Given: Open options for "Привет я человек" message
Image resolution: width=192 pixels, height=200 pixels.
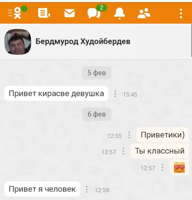Looking at the screenshot, I should pyautogui.click(x=87, y=189).
